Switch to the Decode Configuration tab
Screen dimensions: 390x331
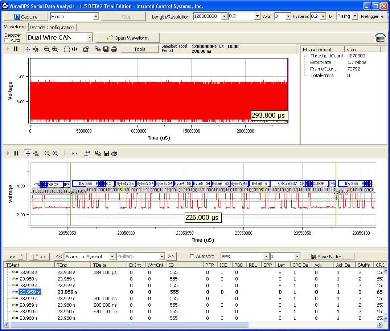pyautogui.click(x=52, y=27)
